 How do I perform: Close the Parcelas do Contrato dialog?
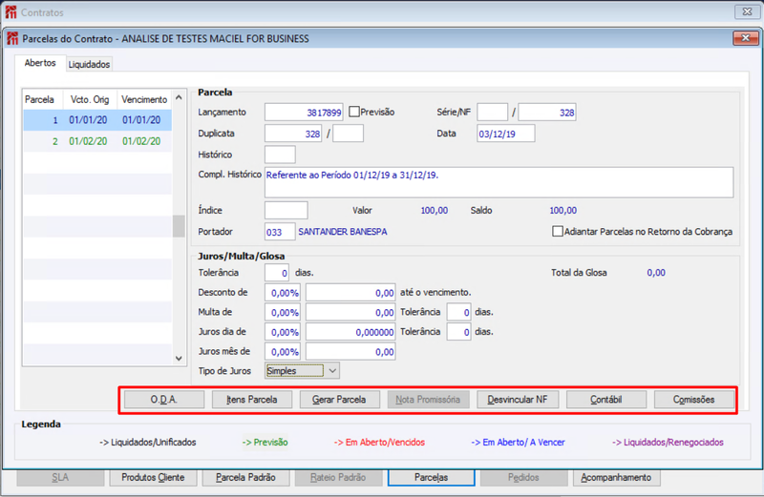point(745,38)
